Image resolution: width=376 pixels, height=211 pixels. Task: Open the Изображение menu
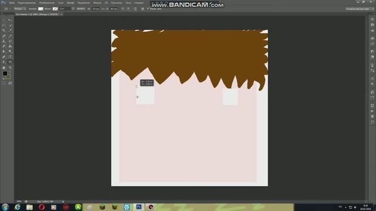(47, 2)
